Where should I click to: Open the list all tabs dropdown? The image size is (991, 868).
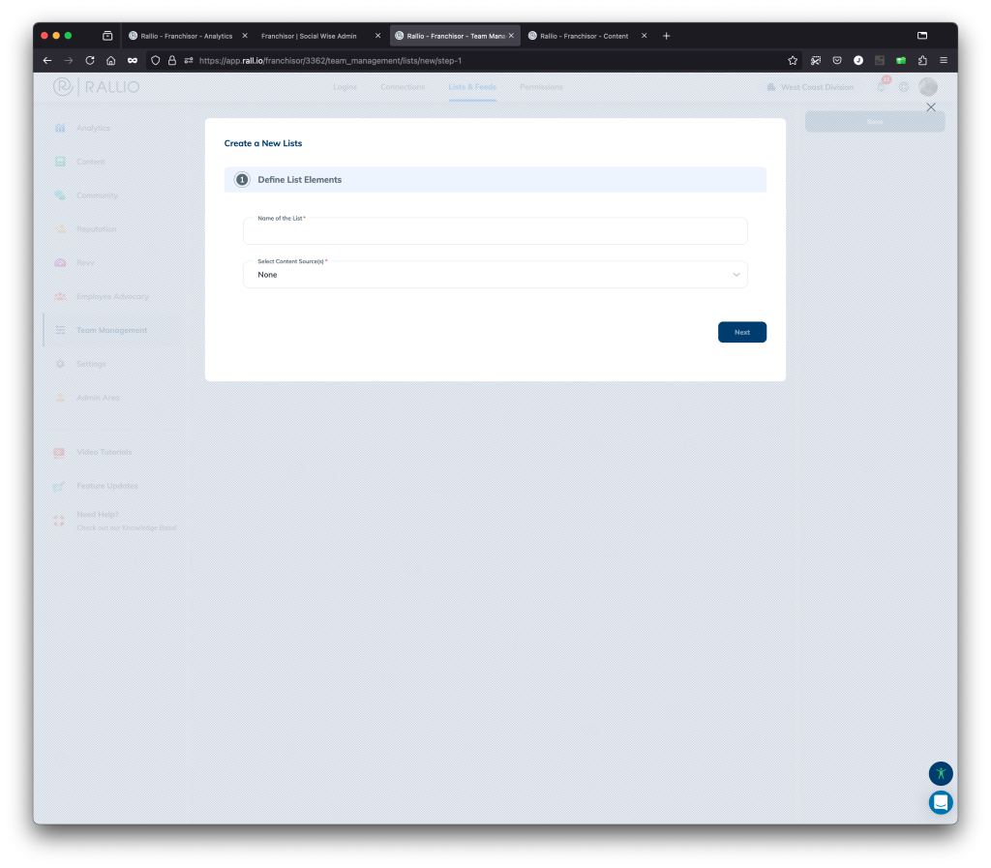[x=922, y=36]
